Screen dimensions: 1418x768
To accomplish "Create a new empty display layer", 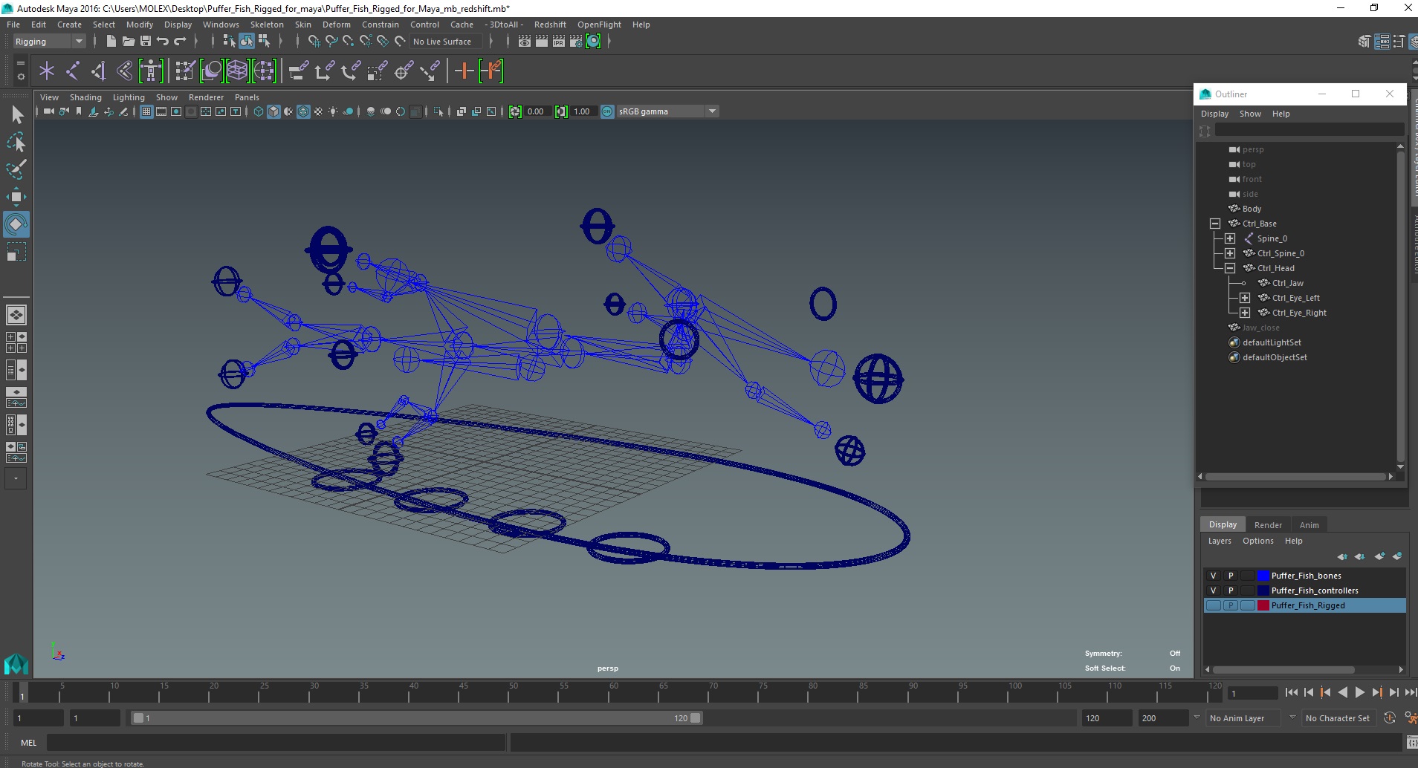I will point(1379,556).
